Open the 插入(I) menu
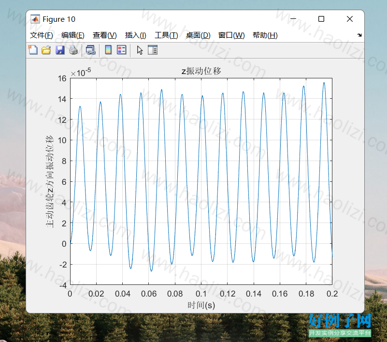 tap(135, 35)
